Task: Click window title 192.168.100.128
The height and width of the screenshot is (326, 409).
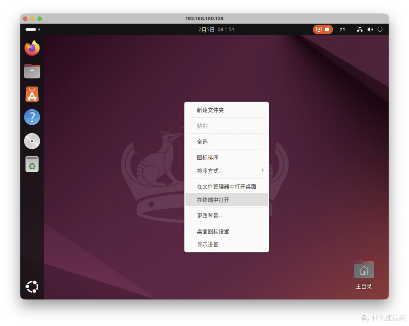Action: 204,19
